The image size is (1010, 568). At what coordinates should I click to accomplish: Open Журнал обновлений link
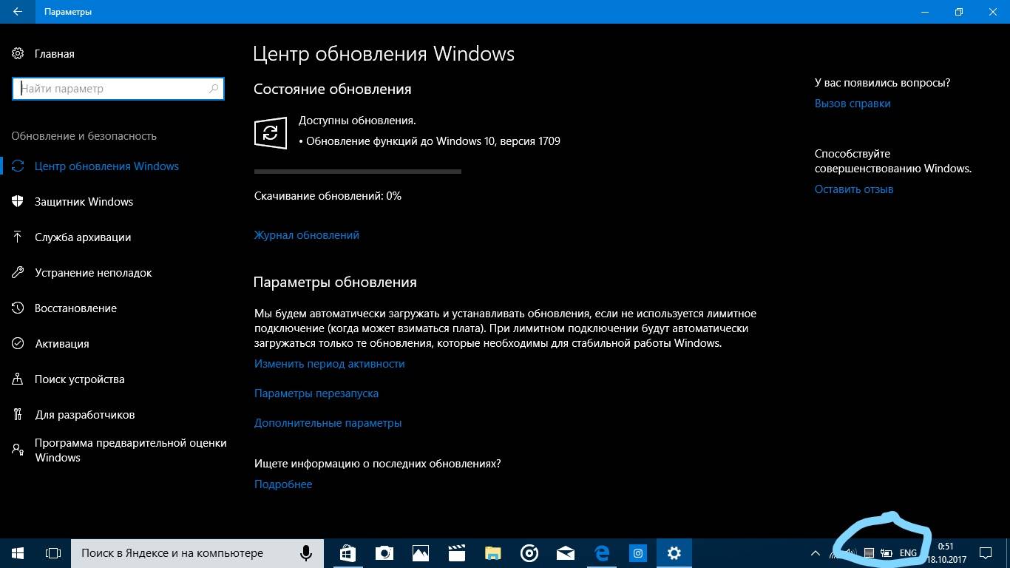coord(307,235)
